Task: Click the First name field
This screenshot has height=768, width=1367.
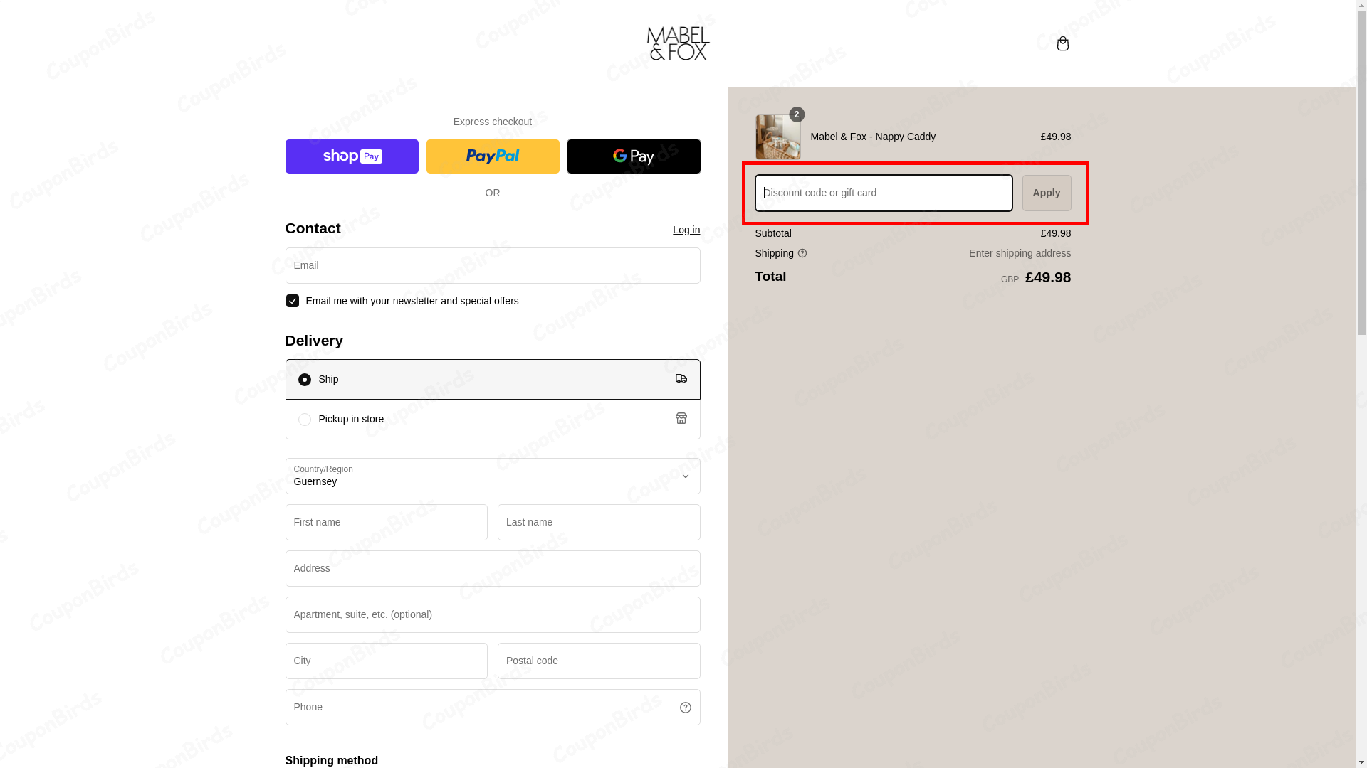Action: tap(387, 523)
